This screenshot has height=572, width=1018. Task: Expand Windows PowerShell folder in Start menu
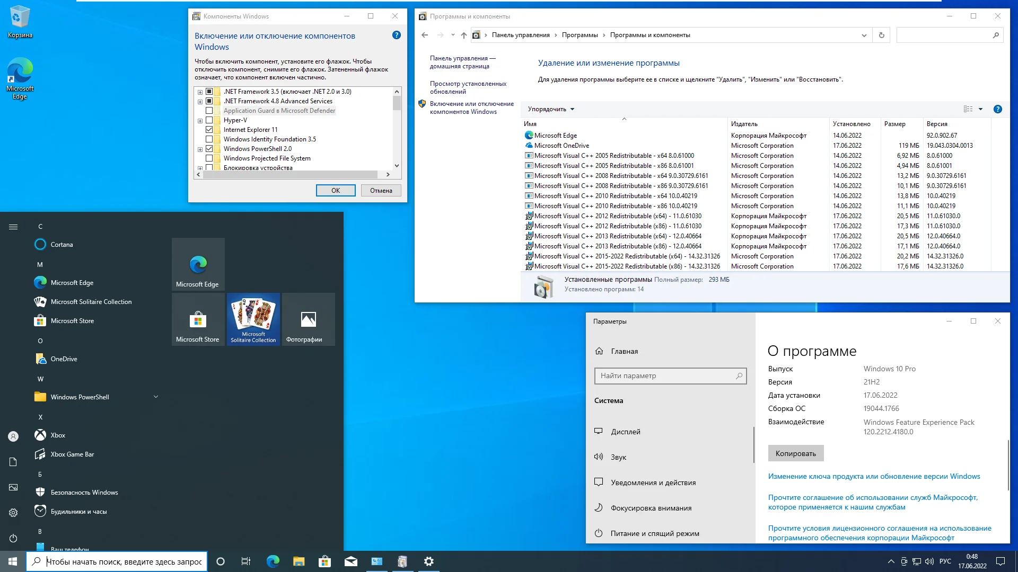(x=156, y=397)
